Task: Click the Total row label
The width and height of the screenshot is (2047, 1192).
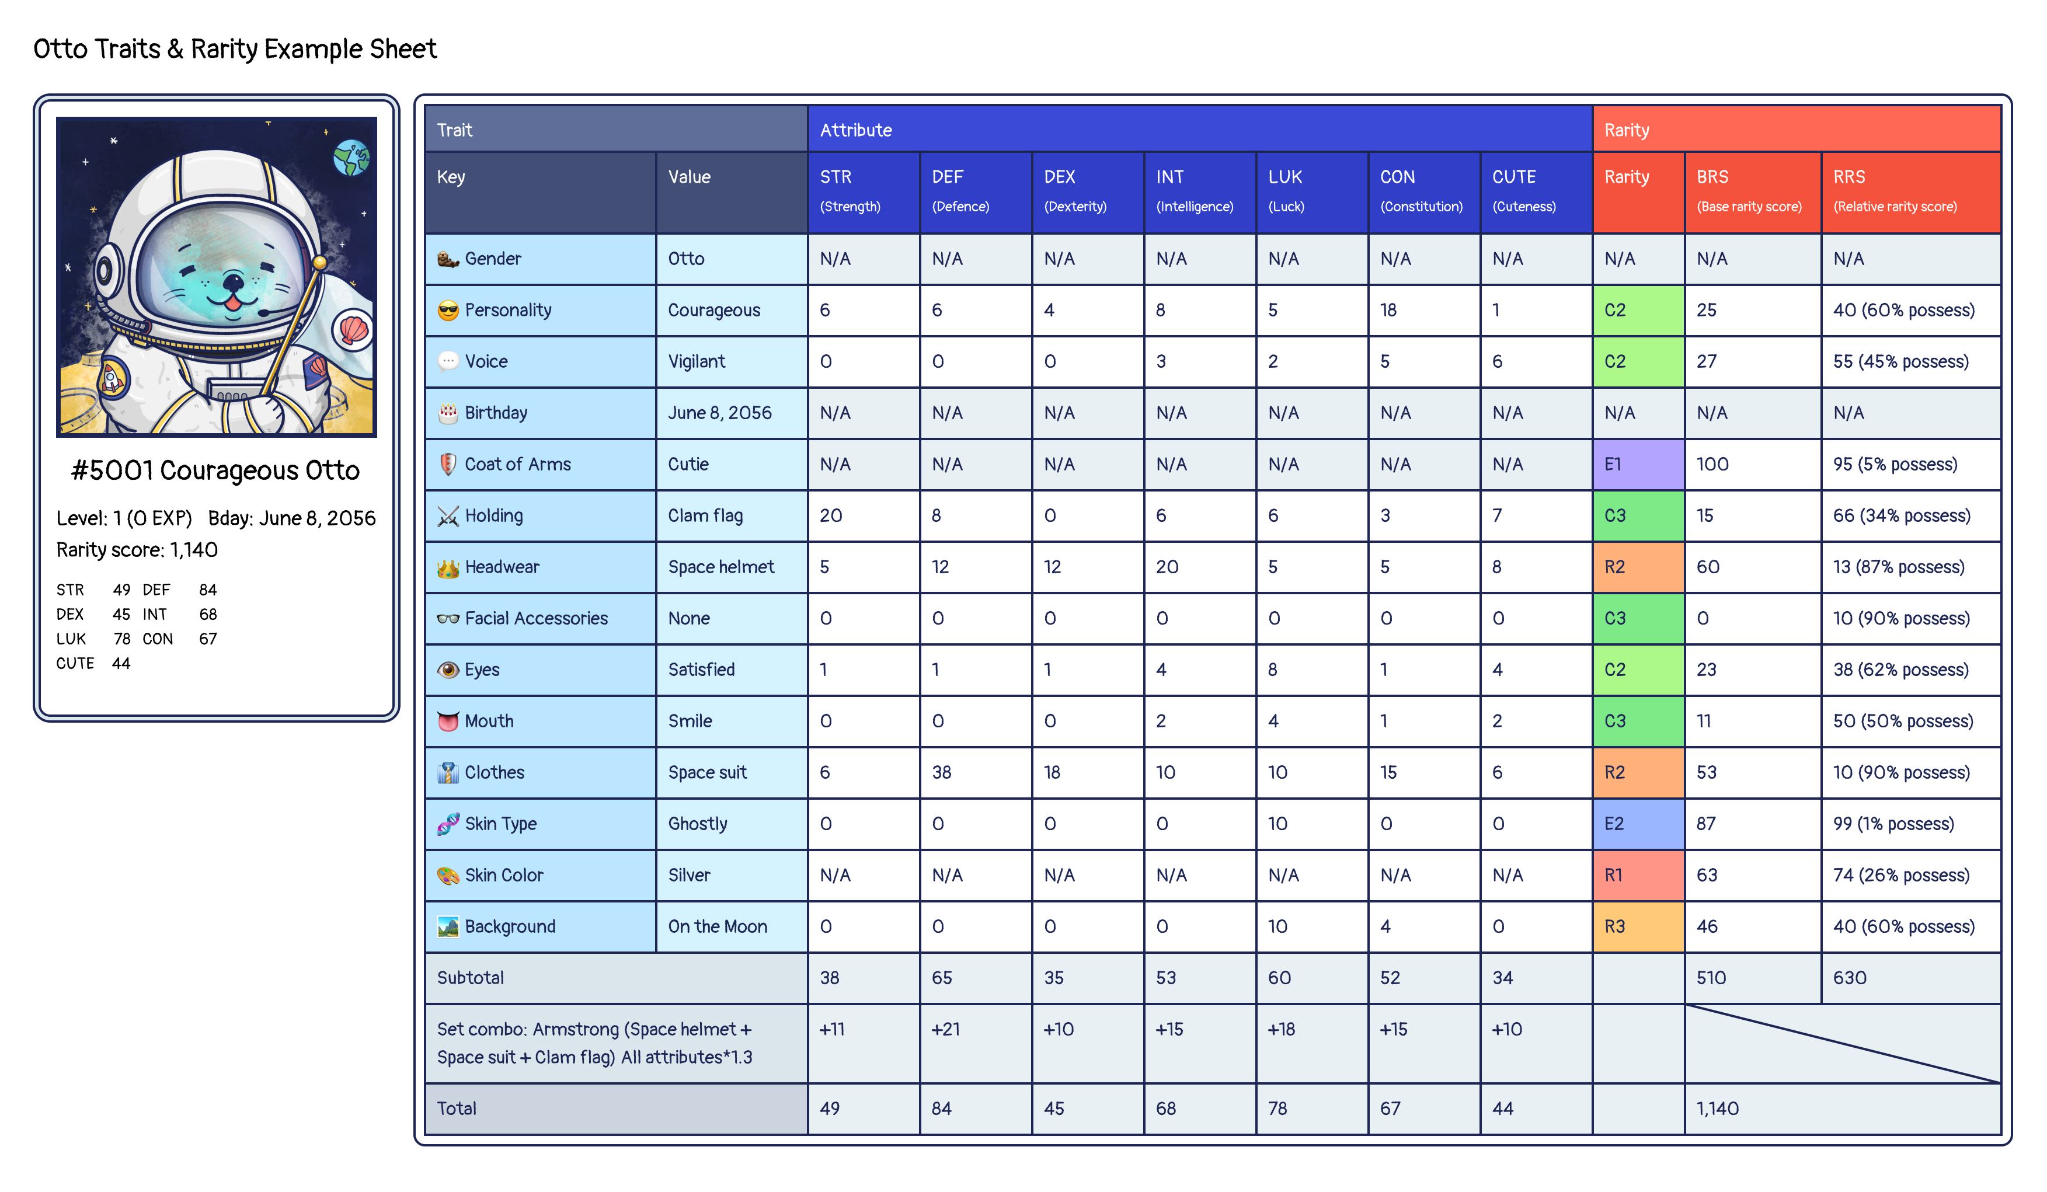Action: [616, 1109]
